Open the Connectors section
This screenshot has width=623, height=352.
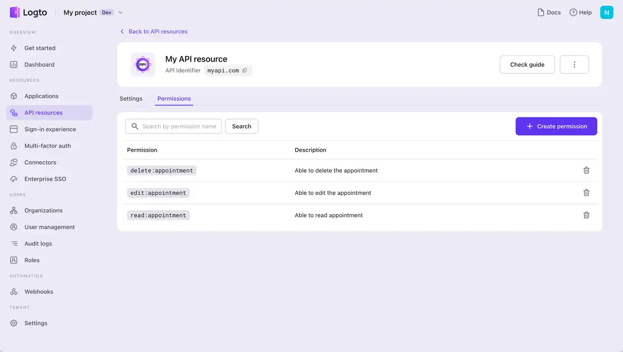[x=14, y=162]
